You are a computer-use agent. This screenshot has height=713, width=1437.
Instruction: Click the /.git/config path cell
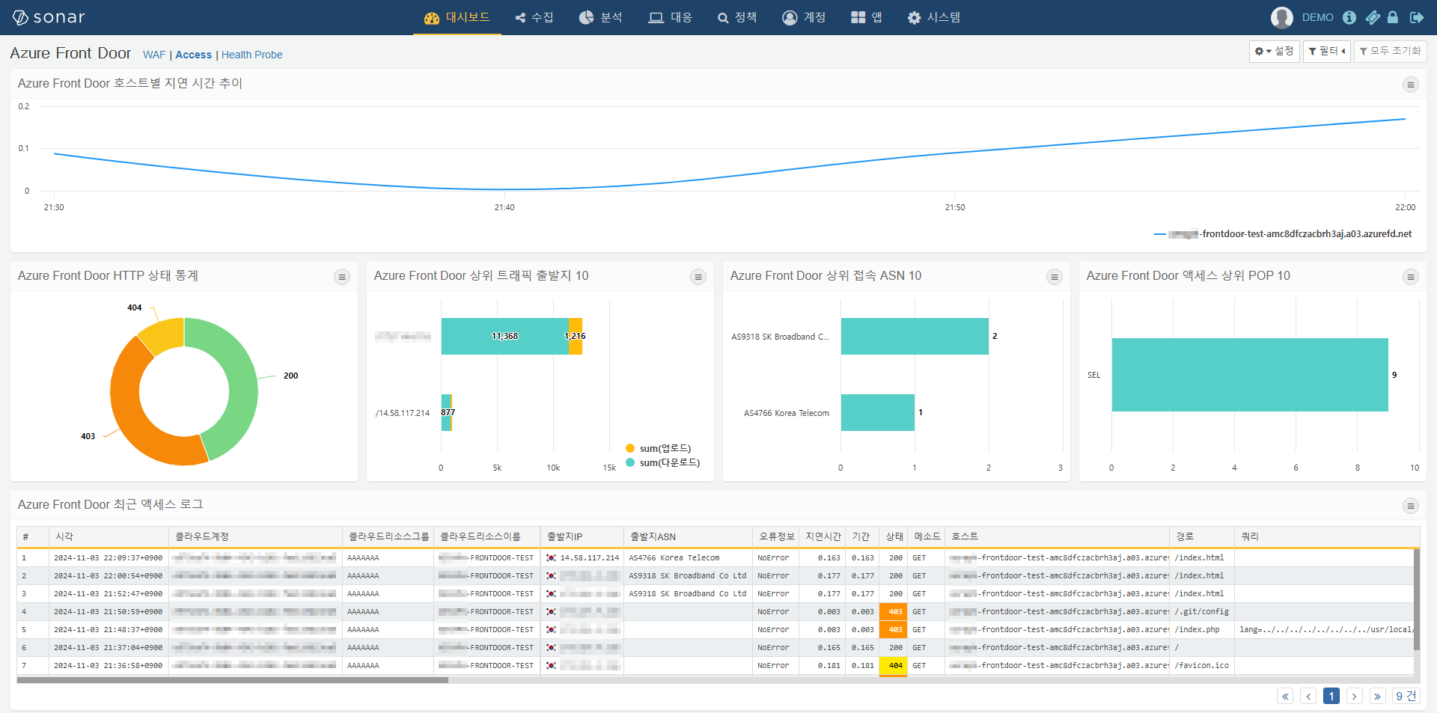tap(1201, 611)
